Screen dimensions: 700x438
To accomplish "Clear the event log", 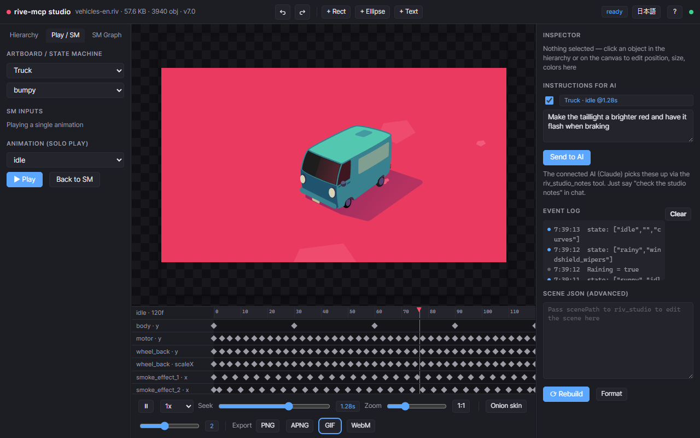I will 678,214.
